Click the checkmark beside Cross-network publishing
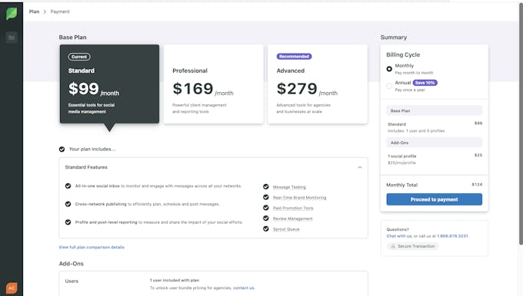Screen dimensions: 523x296 pos(68,204)
